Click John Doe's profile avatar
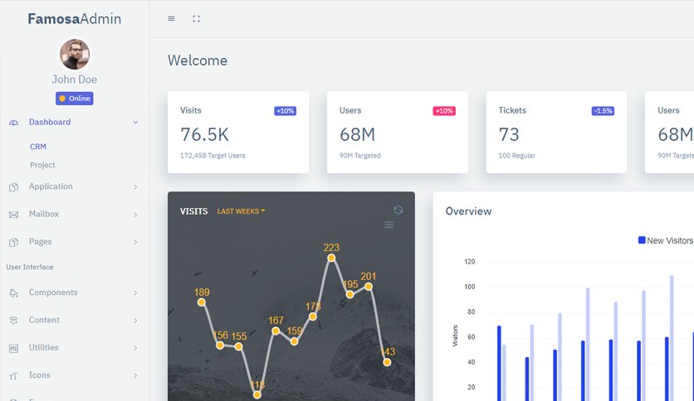 tap(75, 55)
